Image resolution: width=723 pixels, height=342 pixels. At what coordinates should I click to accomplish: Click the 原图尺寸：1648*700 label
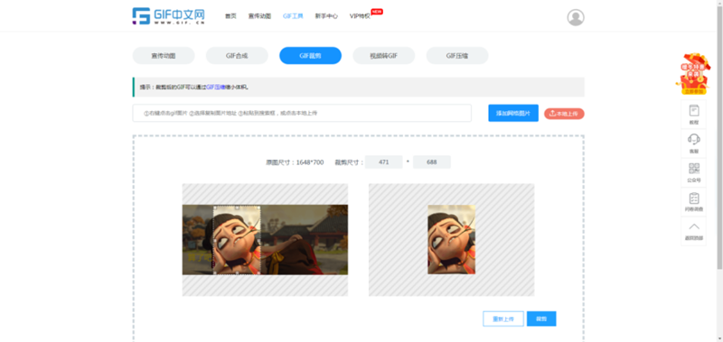pyautogui.click(x=295, y=162)
